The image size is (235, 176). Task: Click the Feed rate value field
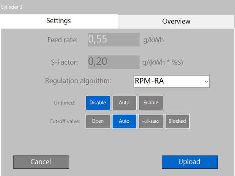coord(114,40)
